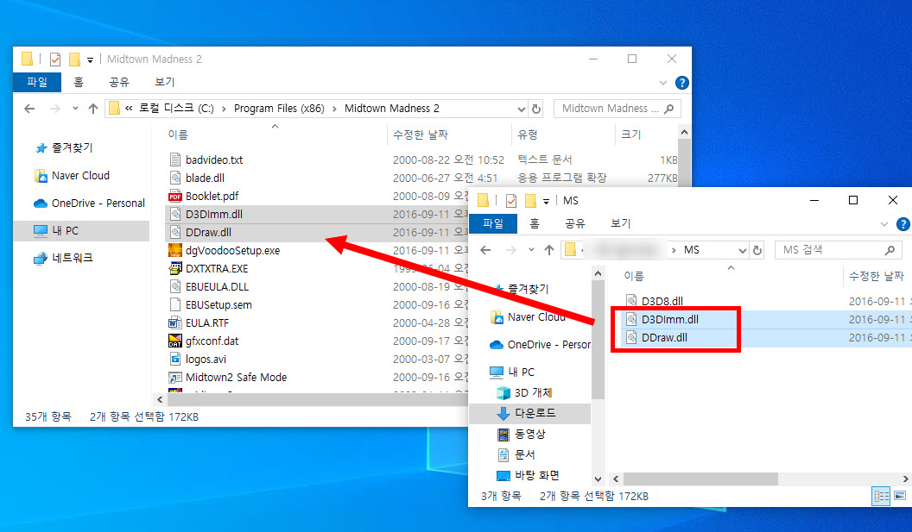Select gfxconf.dat file
The image size is (912, 532).
(212, 341)
